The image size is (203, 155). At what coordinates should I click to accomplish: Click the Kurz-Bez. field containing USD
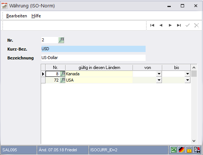[x=93, y=49]
